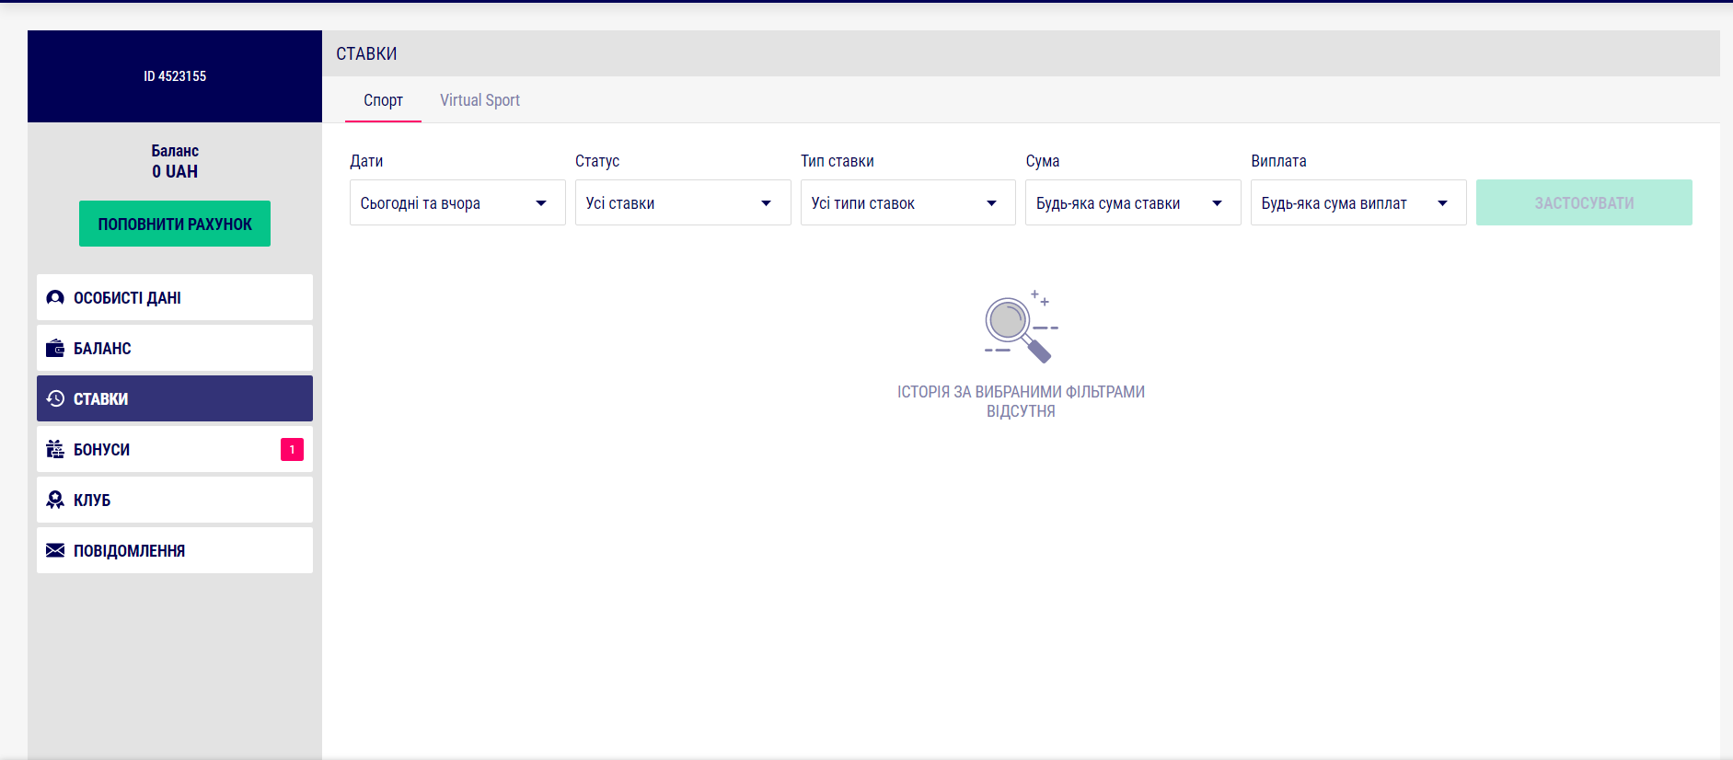1733x760 pixels.
Task: Expand the Сума bet amount dropdown
Action: pyautogui.click(x=1132, y=203)
